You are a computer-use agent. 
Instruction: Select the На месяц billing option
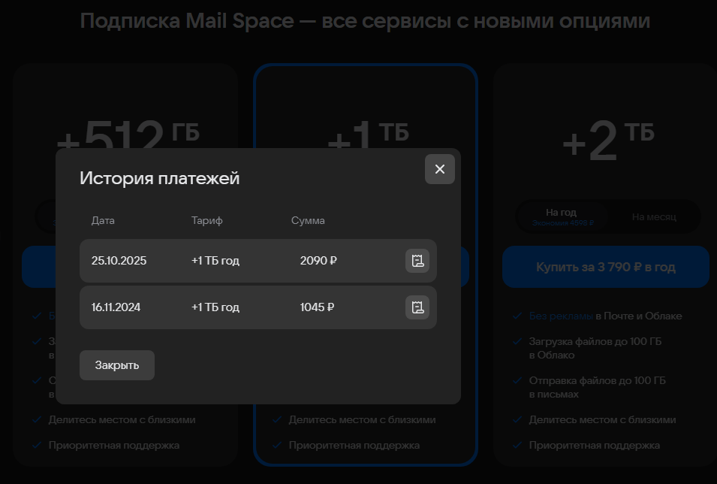(x=654, y=216)
